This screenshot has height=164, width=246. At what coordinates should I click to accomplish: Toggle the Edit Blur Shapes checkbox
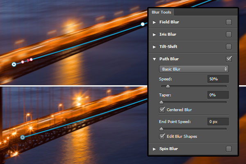(162, 136)
